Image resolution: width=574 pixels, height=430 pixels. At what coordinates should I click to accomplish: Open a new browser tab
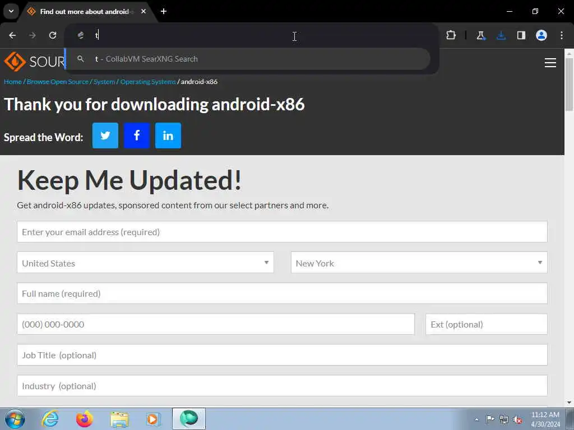pyautogui.click(x=164, y=11)
